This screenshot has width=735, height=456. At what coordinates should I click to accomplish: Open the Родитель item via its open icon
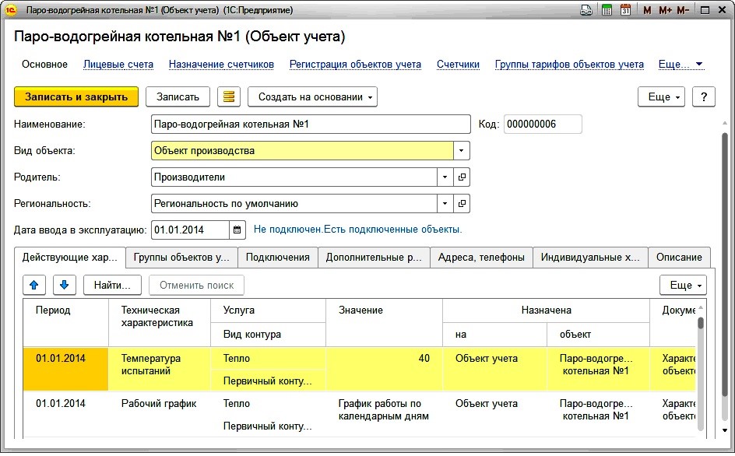point(462,177)
